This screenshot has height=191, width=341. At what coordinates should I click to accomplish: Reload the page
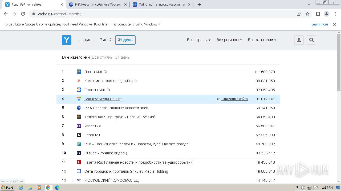click(x=23, y=14)
